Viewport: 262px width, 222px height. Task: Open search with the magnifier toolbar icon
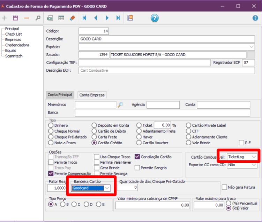38,18
